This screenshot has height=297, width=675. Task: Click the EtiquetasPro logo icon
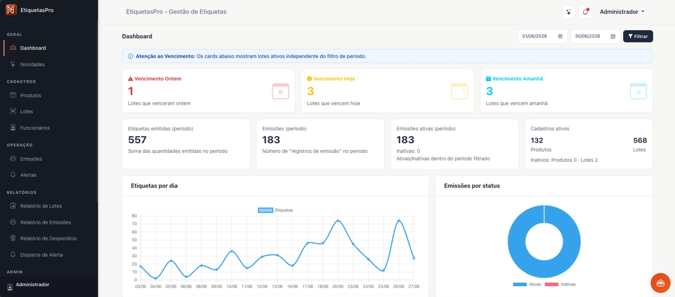pyautogui.click(x=11, y=10)
